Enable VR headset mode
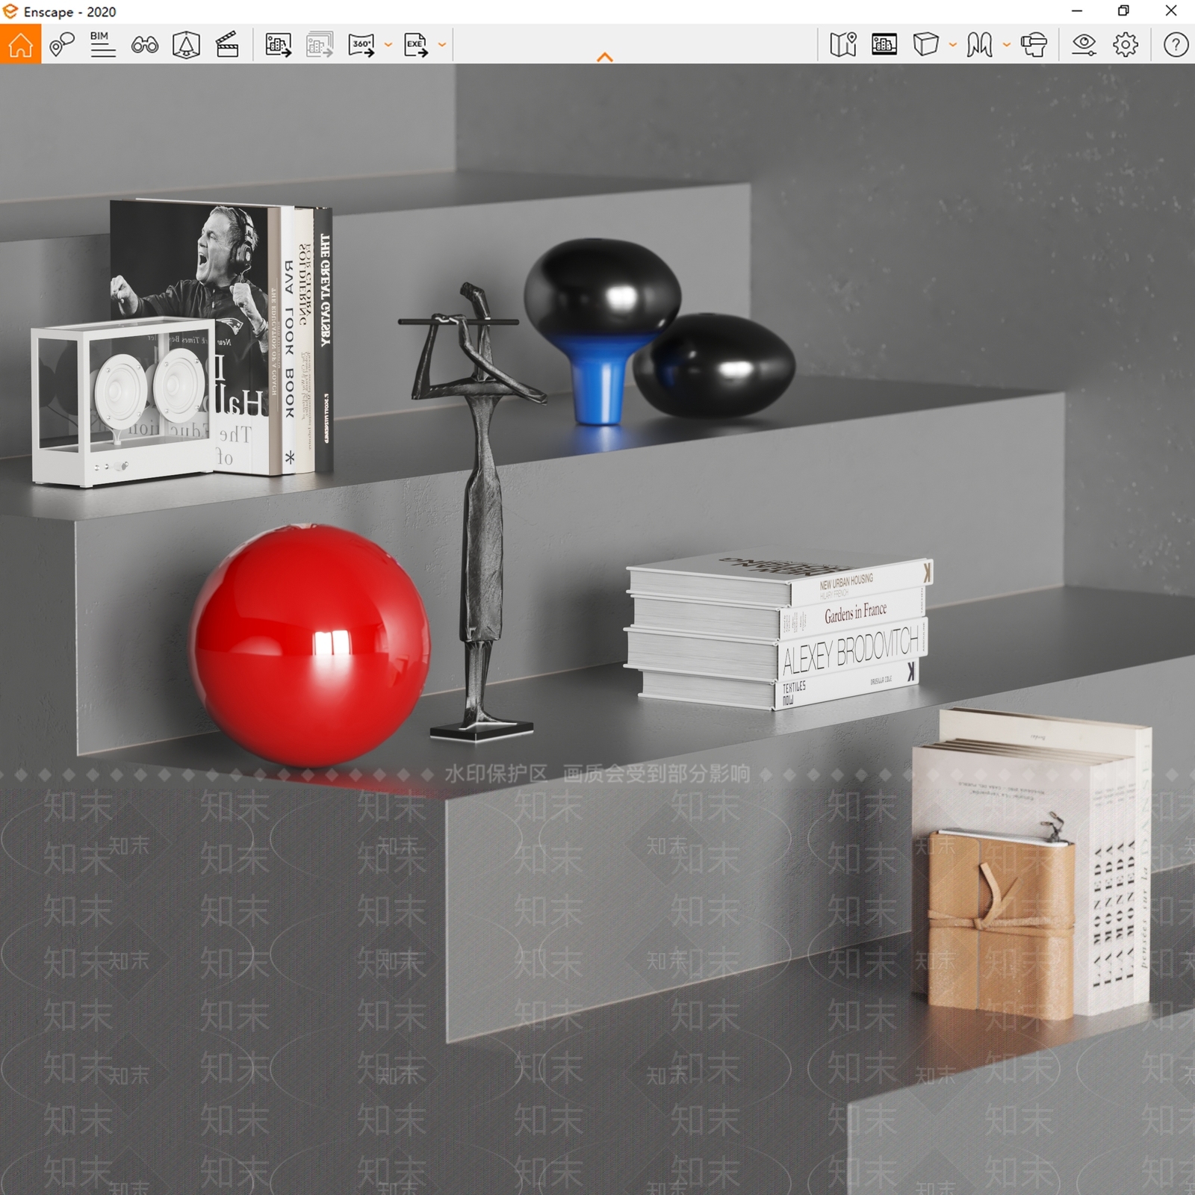1195x1195 pixels. [x=1034, y=45]
